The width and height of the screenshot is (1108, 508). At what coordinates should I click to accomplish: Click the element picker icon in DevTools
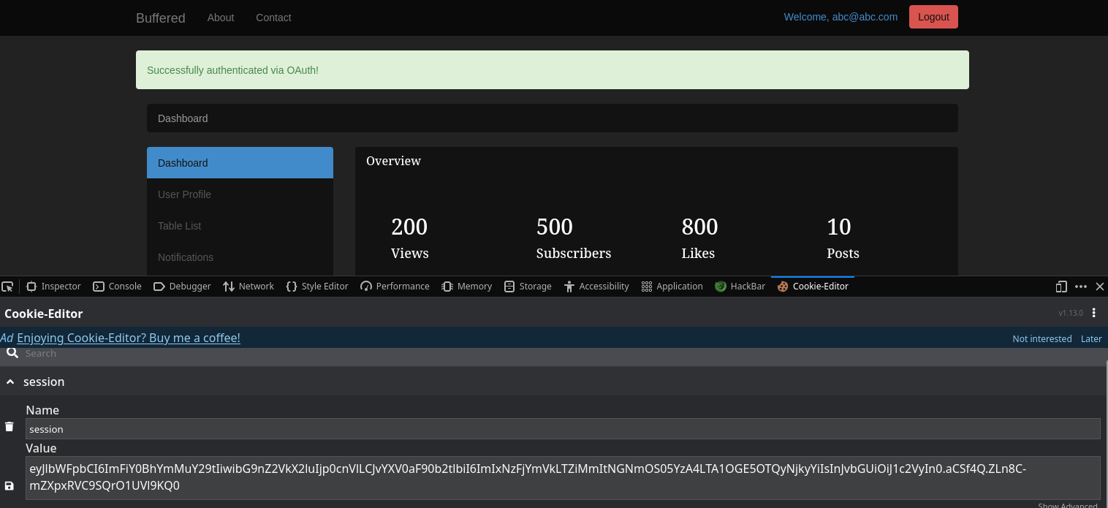(7, 287)
